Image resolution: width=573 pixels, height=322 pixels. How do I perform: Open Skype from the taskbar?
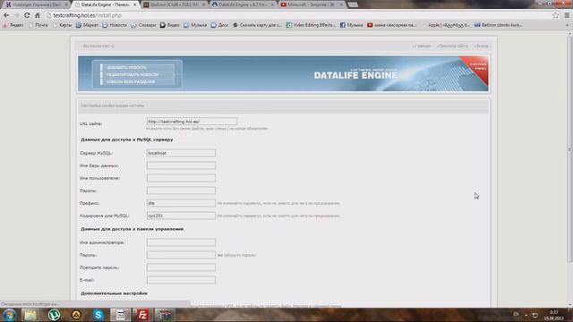pyautogui.click(x=98, y=315)
